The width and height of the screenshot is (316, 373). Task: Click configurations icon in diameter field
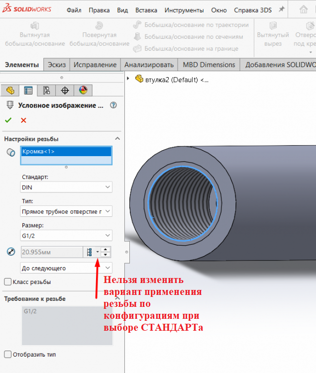pos(90,252)
